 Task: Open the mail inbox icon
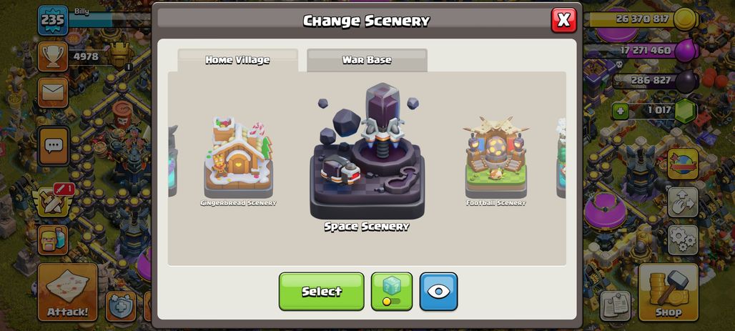(x=53, y=92)
